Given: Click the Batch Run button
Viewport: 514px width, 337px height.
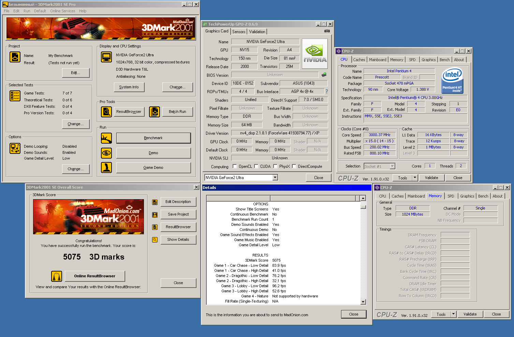Looking at the screenshot, I should pyautogui.click(x=178, y=112).
